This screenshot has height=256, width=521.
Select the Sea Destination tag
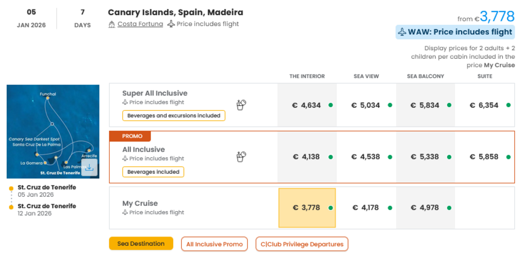141,244
